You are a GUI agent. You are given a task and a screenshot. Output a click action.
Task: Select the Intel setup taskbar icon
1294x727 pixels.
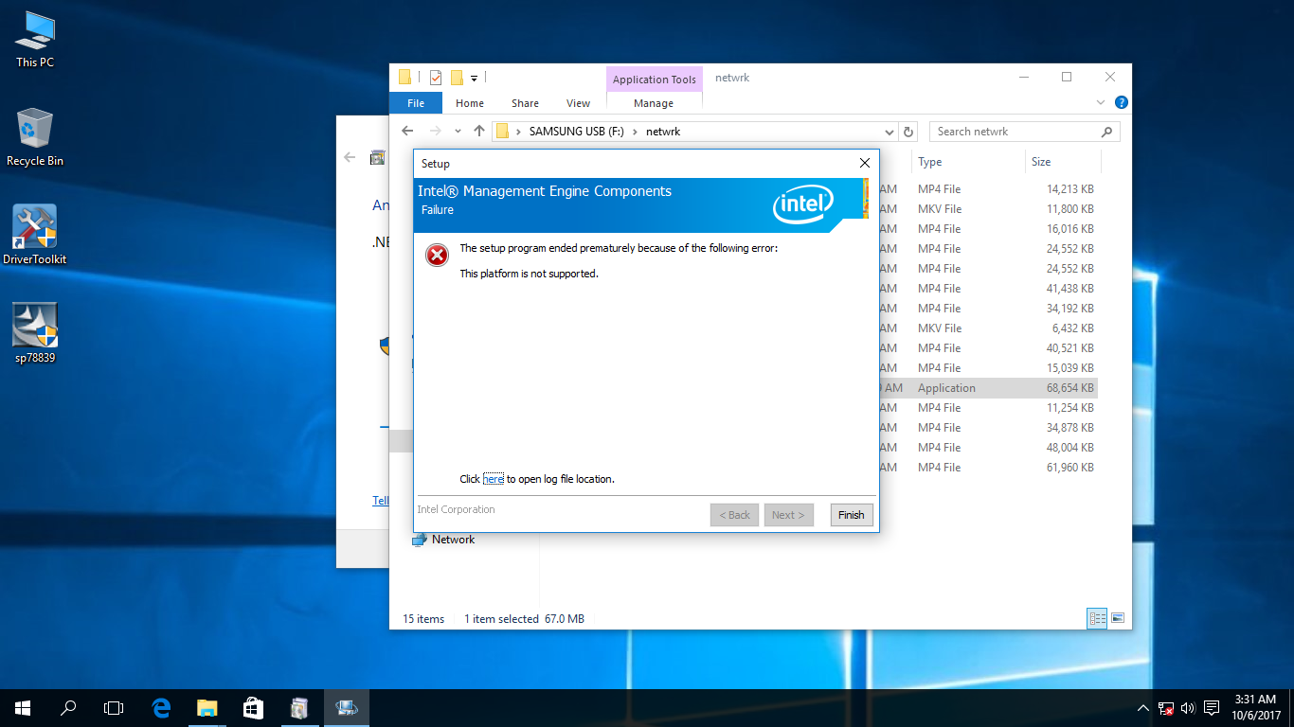coord(346,707)
